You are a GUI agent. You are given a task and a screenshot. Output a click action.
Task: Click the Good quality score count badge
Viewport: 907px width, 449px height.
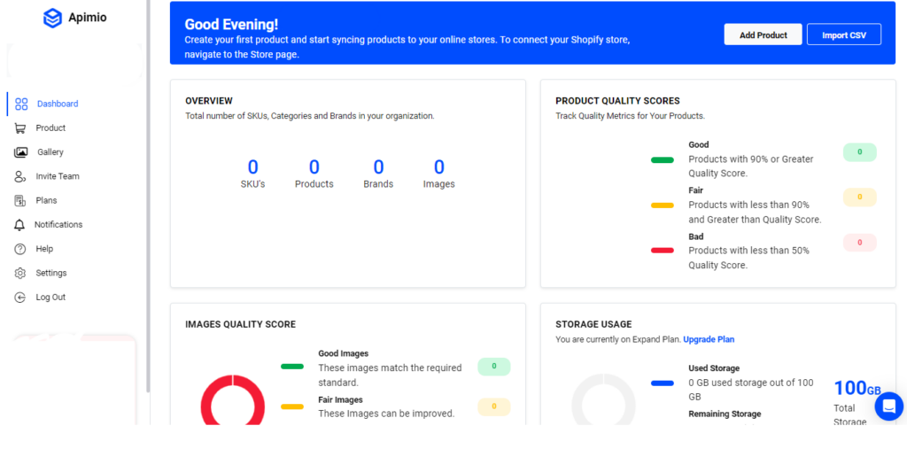point(859,152)
